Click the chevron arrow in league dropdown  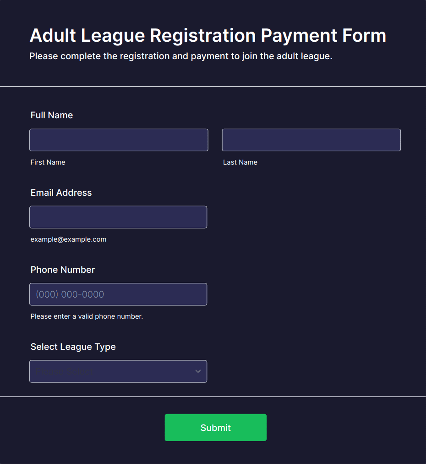point(198,371)
